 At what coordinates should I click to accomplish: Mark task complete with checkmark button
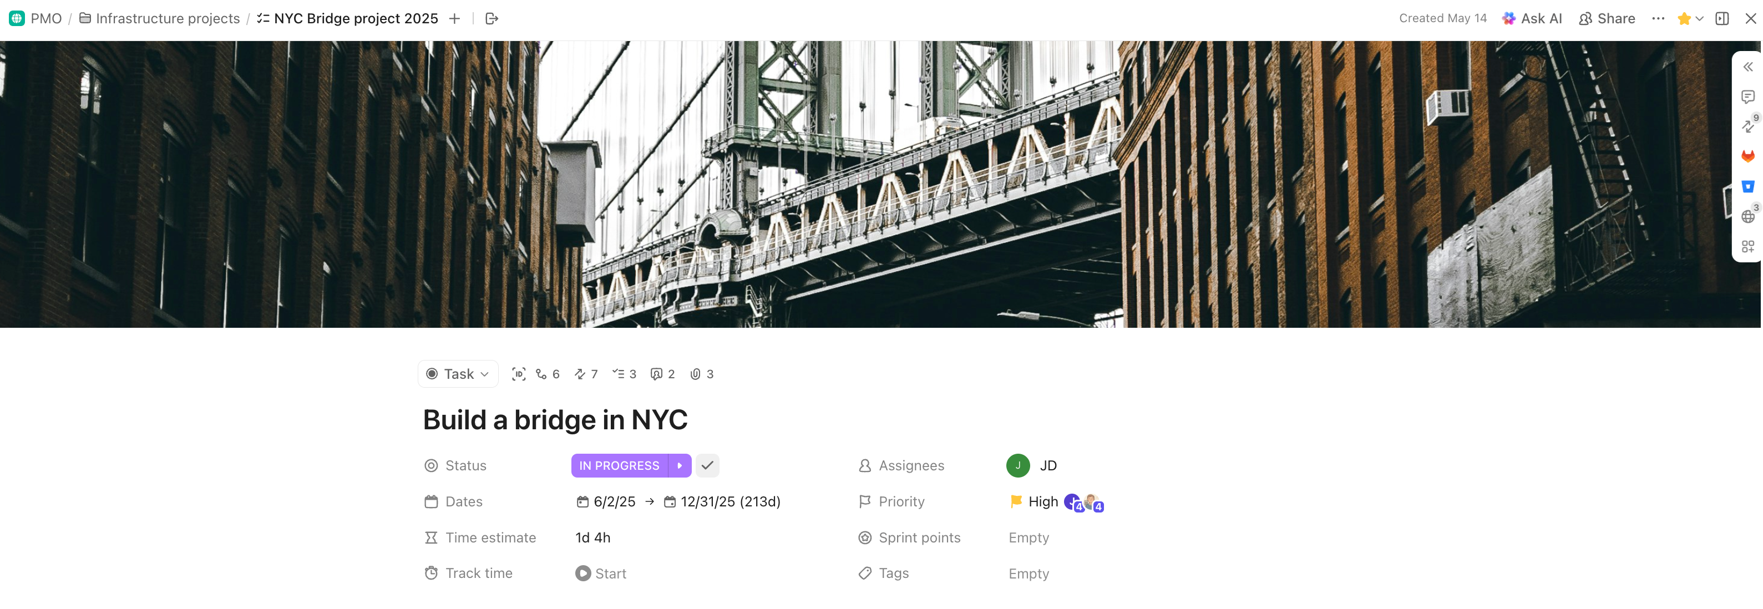[x=707, y=466]
